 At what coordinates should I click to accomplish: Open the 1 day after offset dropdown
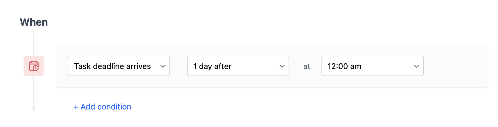pos(238,66)
